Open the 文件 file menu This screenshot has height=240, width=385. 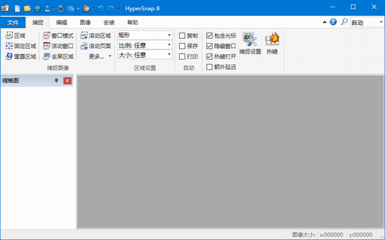pos(13,22)
